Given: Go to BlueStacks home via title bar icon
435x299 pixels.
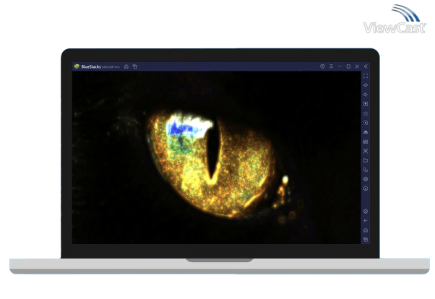Looking at the screenshot, I should [126, 66].
